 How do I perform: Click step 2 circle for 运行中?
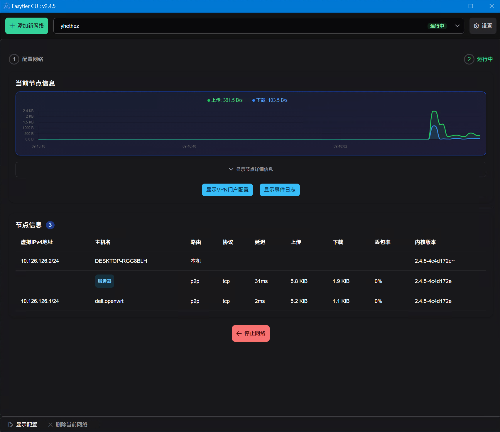pyautogui.click(x=469, y=59)
